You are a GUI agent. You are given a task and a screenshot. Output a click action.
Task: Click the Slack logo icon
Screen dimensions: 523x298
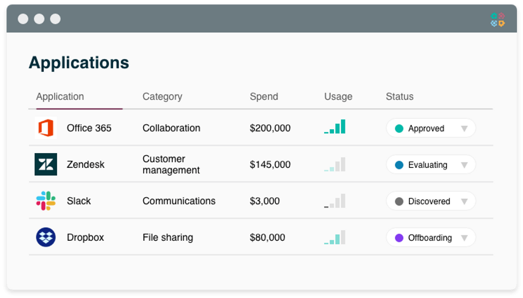click(x=46, y=201)
